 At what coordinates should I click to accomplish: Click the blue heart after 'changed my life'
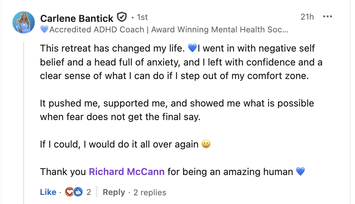192,48
